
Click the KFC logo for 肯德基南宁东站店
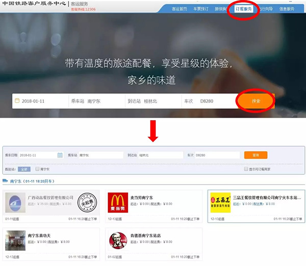tap(118, 241)
